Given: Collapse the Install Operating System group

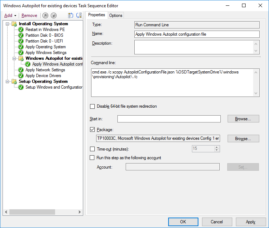Looking at the screenshot, I should (7, 24).
